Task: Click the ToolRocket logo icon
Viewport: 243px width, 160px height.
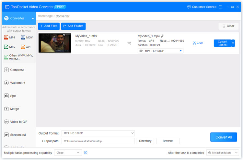Action: (x=7, y=7)
